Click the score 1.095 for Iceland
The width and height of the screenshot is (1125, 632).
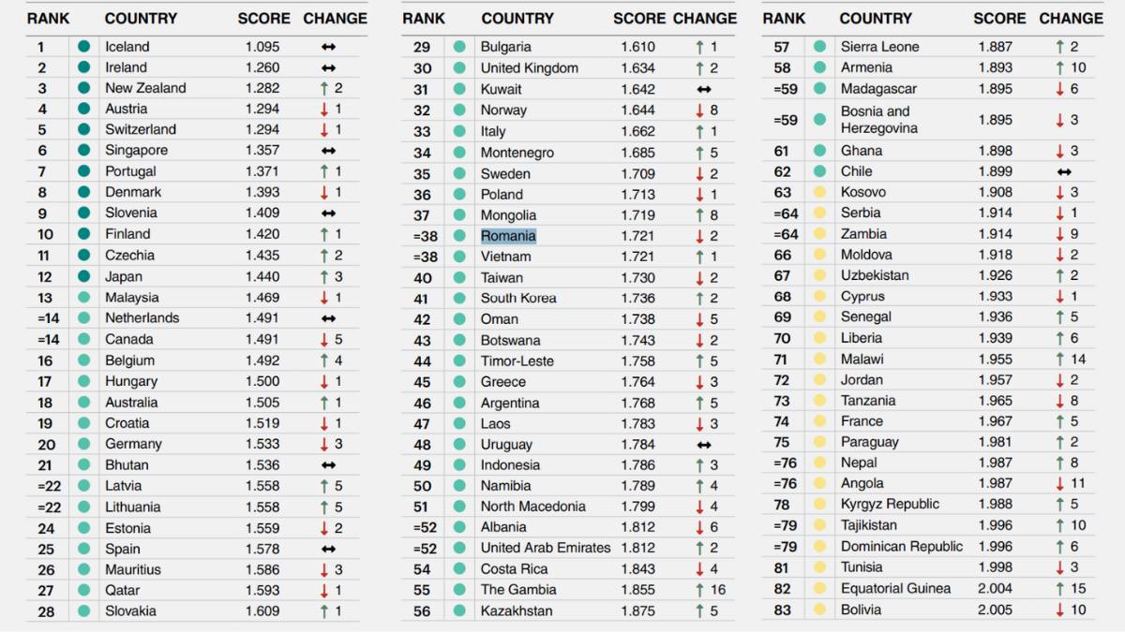(x=262, y=47)
